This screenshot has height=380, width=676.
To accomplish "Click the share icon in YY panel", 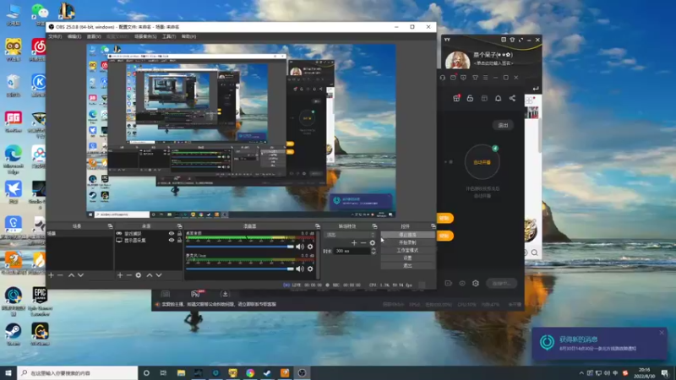I will coord(512,98).
